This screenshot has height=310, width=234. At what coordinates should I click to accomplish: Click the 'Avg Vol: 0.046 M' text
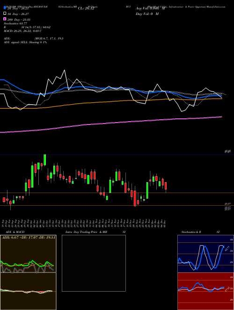click(x=150, y=8)
